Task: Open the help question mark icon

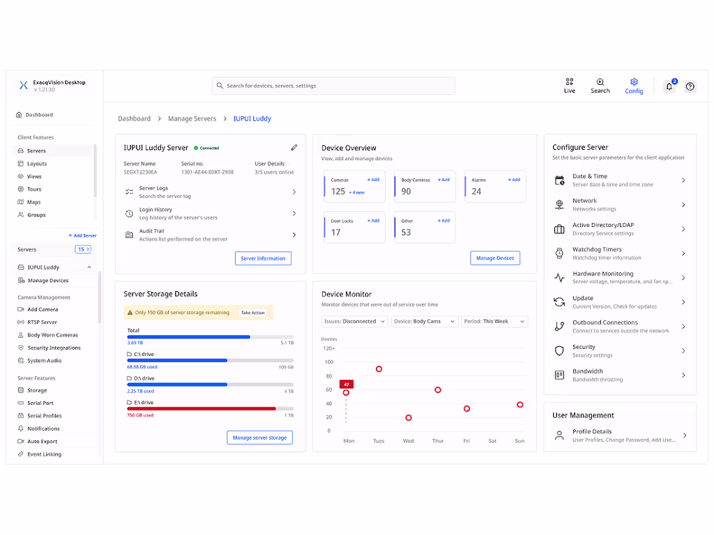Action: (691, 86)
